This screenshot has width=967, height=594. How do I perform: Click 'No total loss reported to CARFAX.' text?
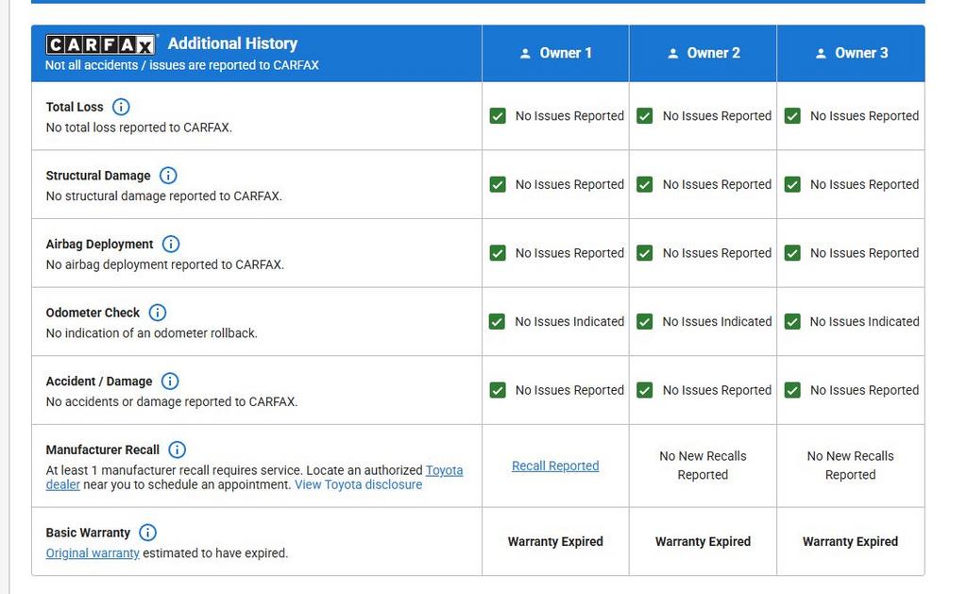click(139, 127)
